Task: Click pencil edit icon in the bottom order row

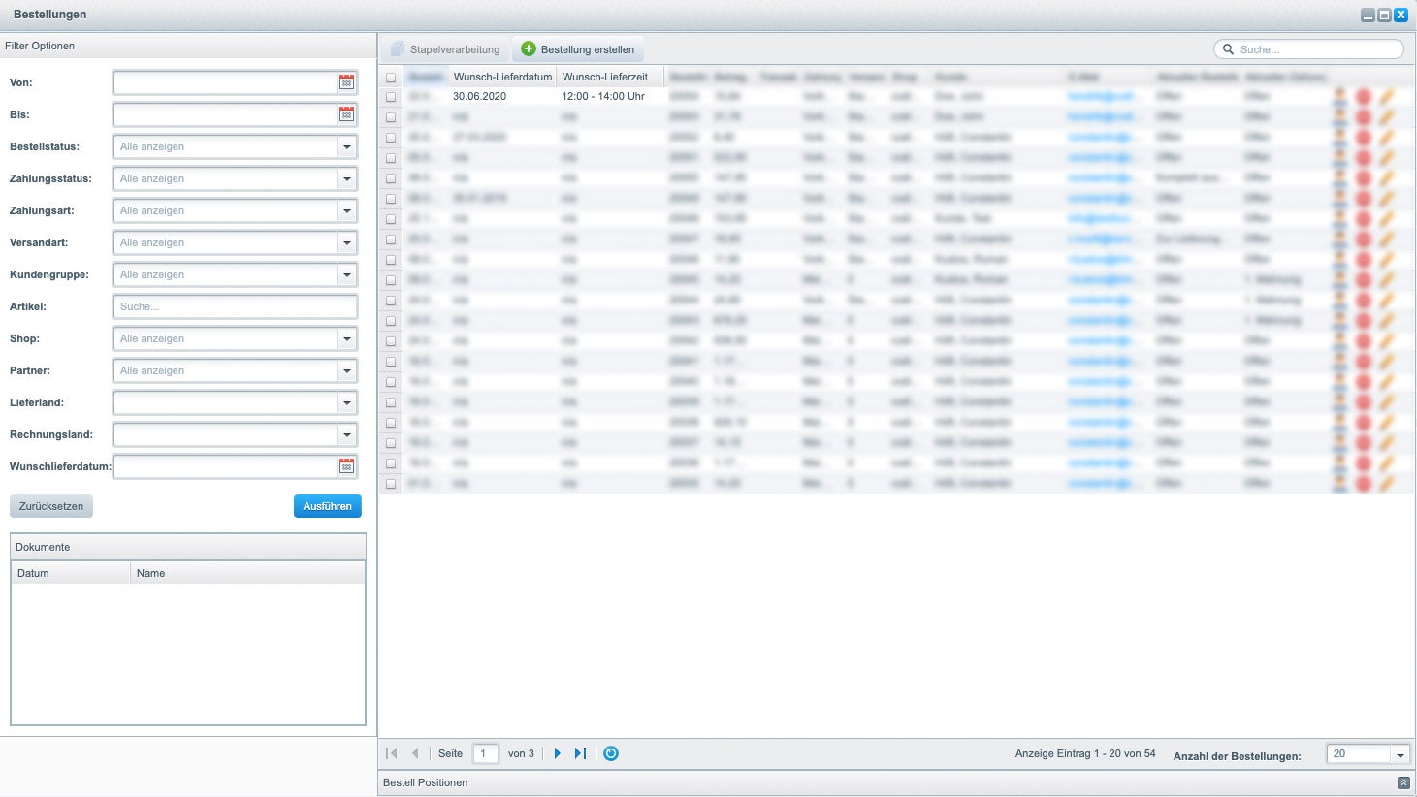Action: [x=1386, y=483]
